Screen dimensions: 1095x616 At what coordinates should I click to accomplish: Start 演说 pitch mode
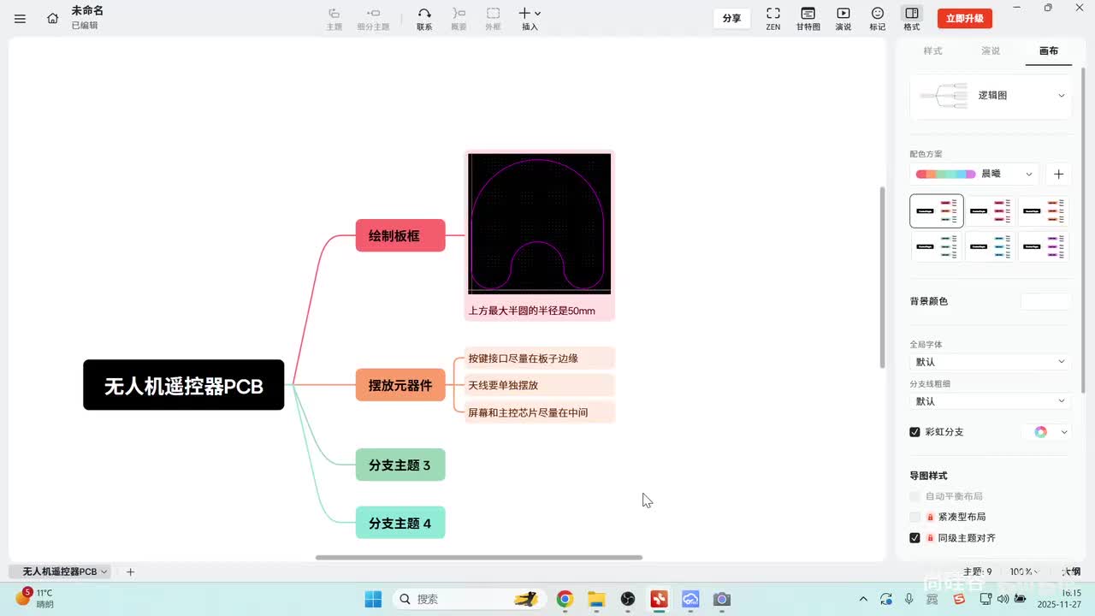[x=843, y=18]
